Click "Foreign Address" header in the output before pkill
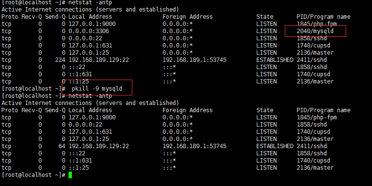 [187, 17]
